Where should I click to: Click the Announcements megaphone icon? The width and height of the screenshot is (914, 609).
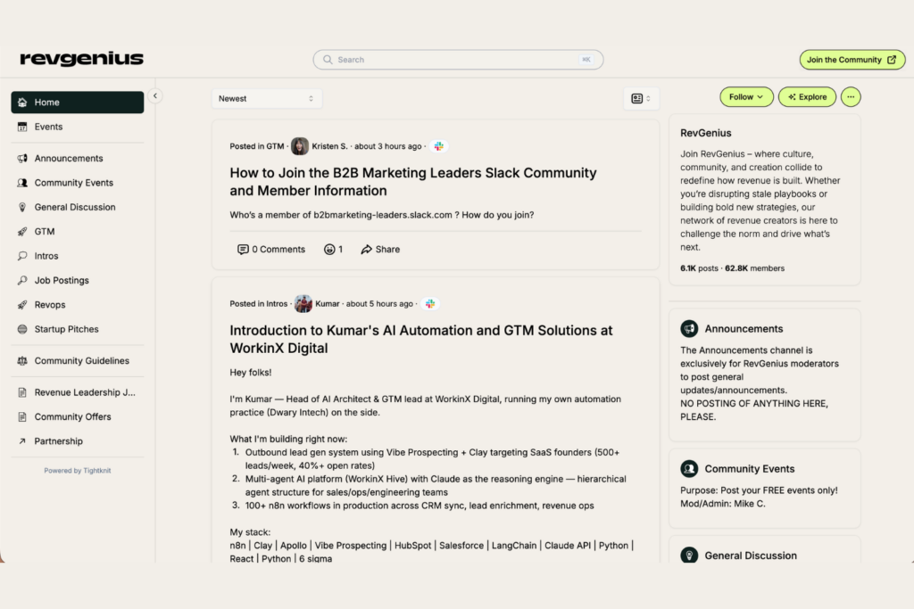23,158
